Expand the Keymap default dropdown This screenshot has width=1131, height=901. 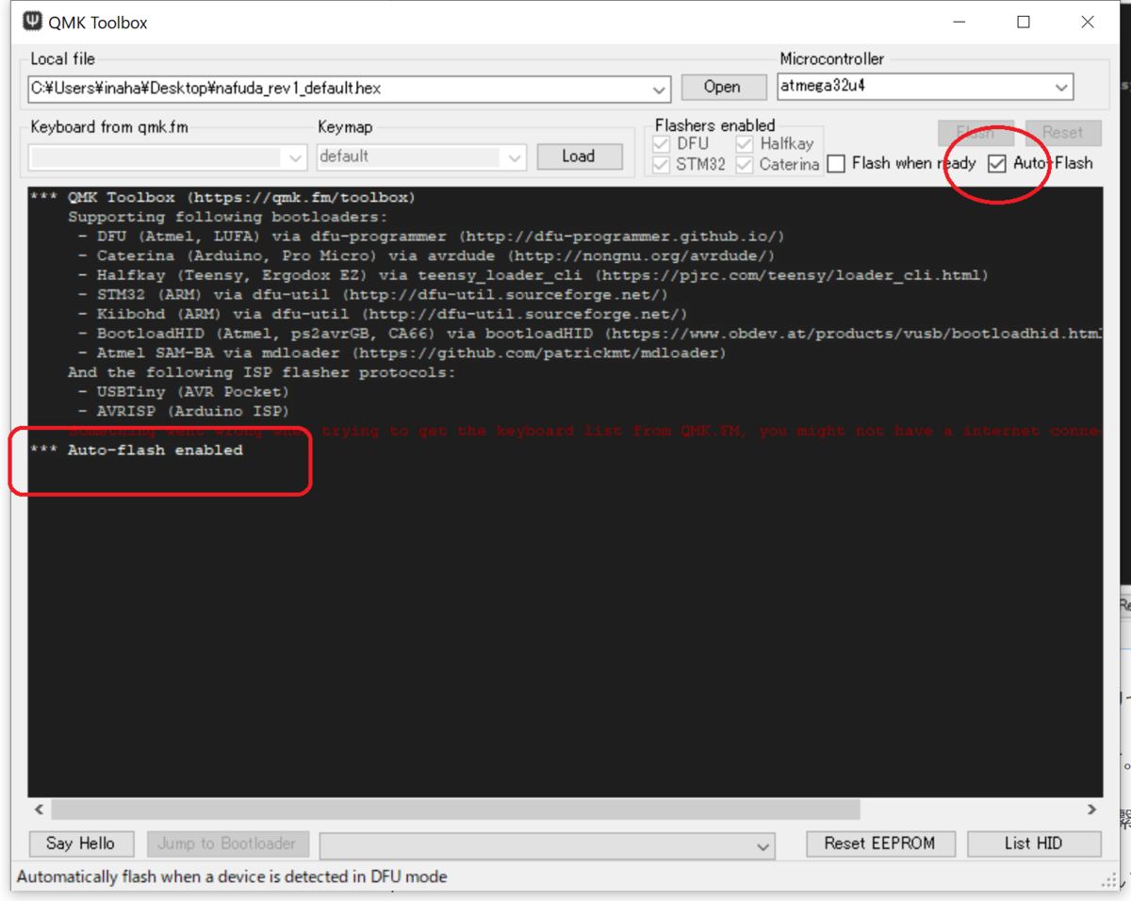(x=515, y=157)
